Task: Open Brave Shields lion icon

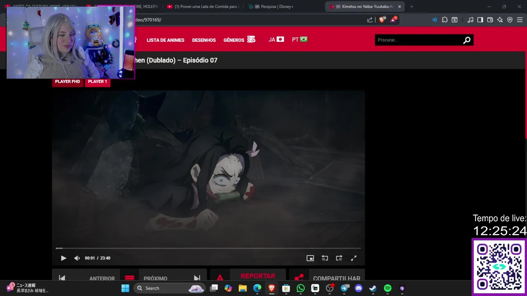Action: tap(382, 20)
